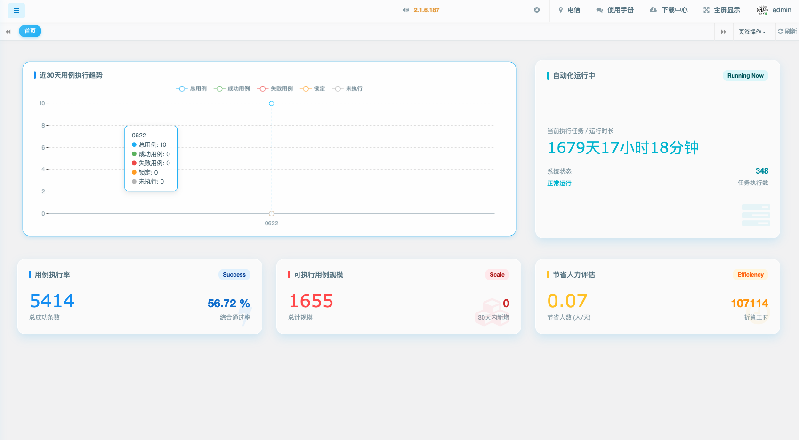Open 使用手册 from the top bar
This screenshot has width=799, height=440.
[x=615, y=10]
